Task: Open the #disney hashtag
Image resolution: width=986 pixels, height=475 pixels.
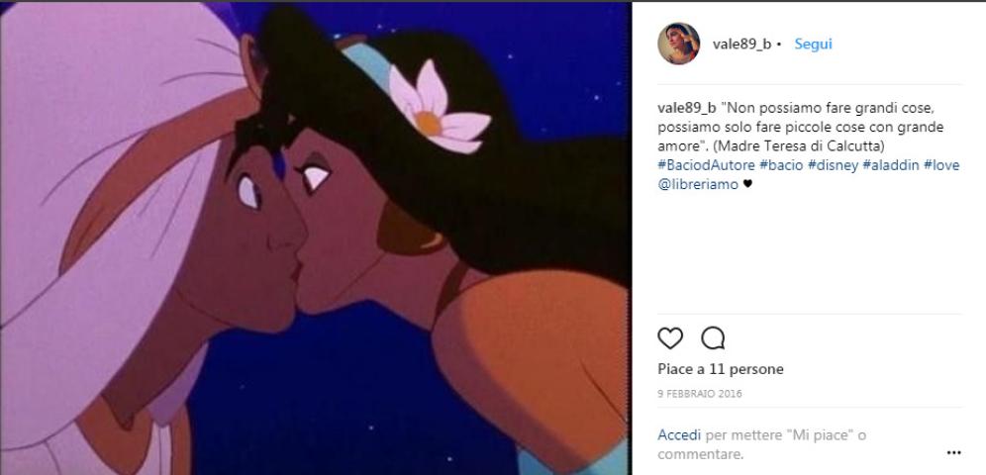Action: [x=832, y=166]
